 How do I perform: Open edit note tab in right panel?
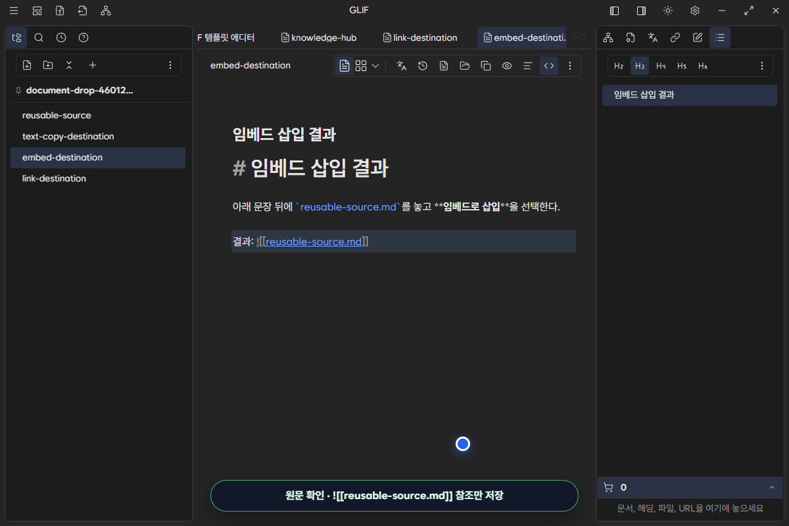698,37
